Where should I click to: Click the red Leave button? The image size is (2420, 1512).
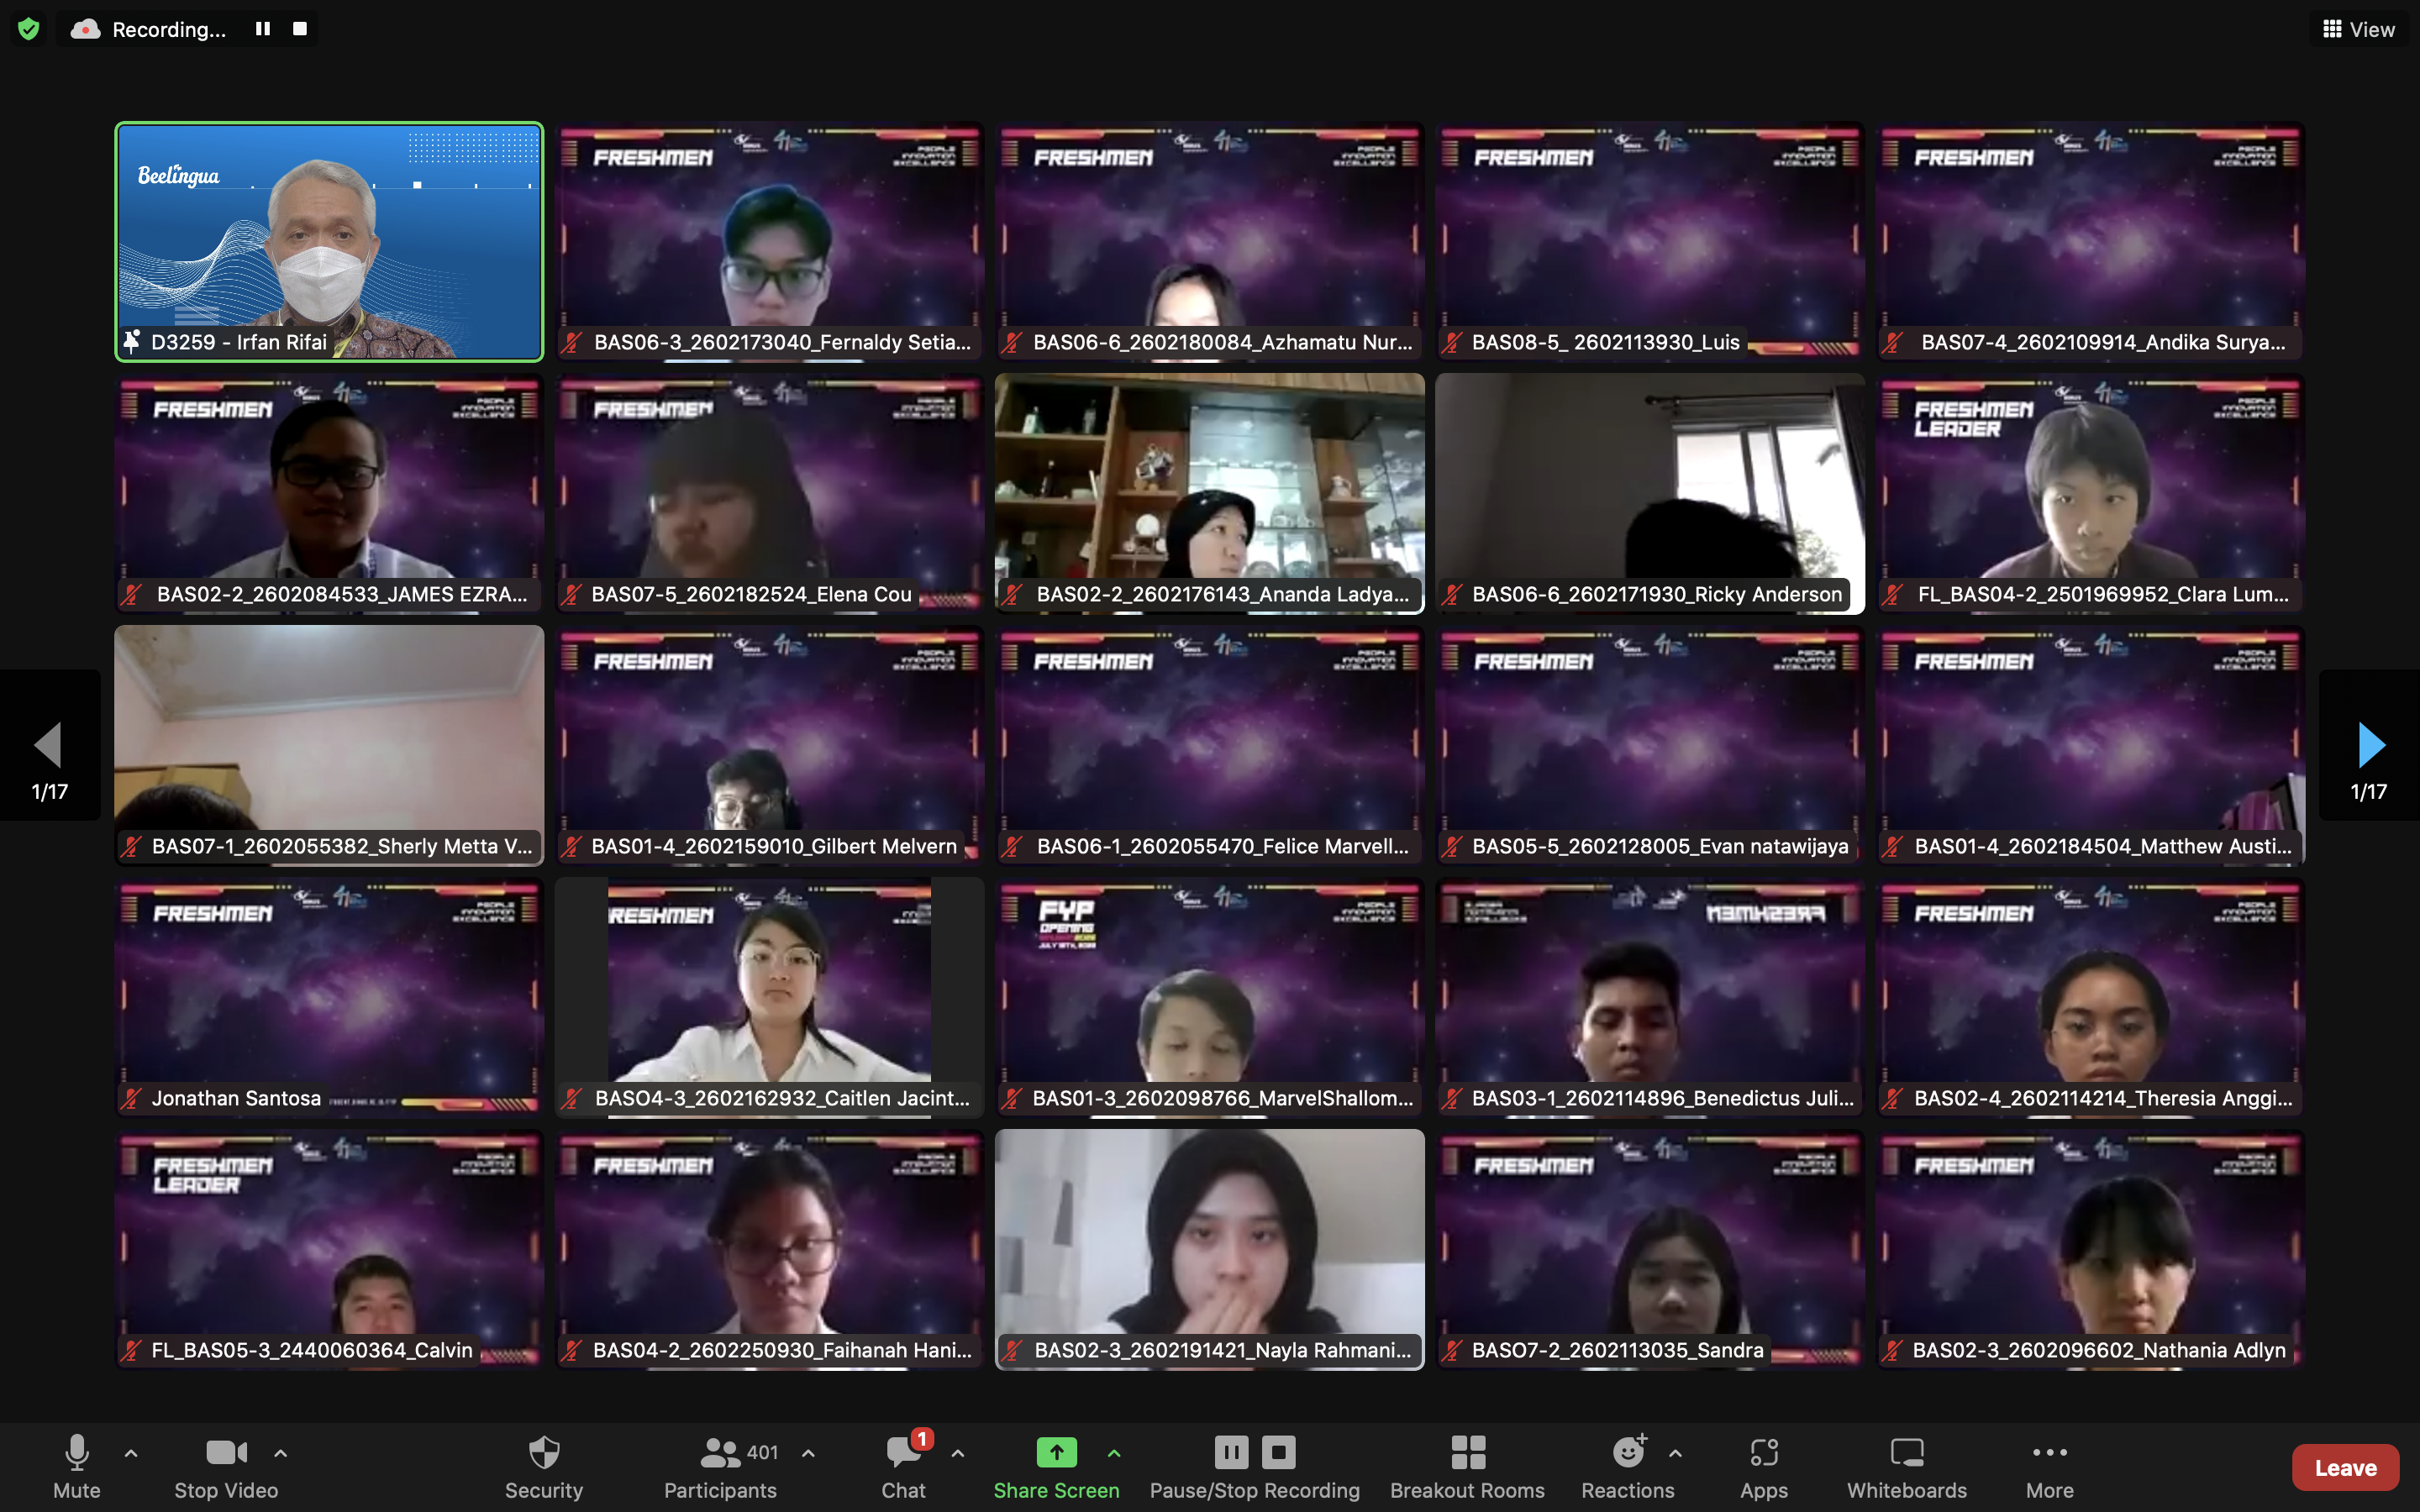click(2345, 1467)
